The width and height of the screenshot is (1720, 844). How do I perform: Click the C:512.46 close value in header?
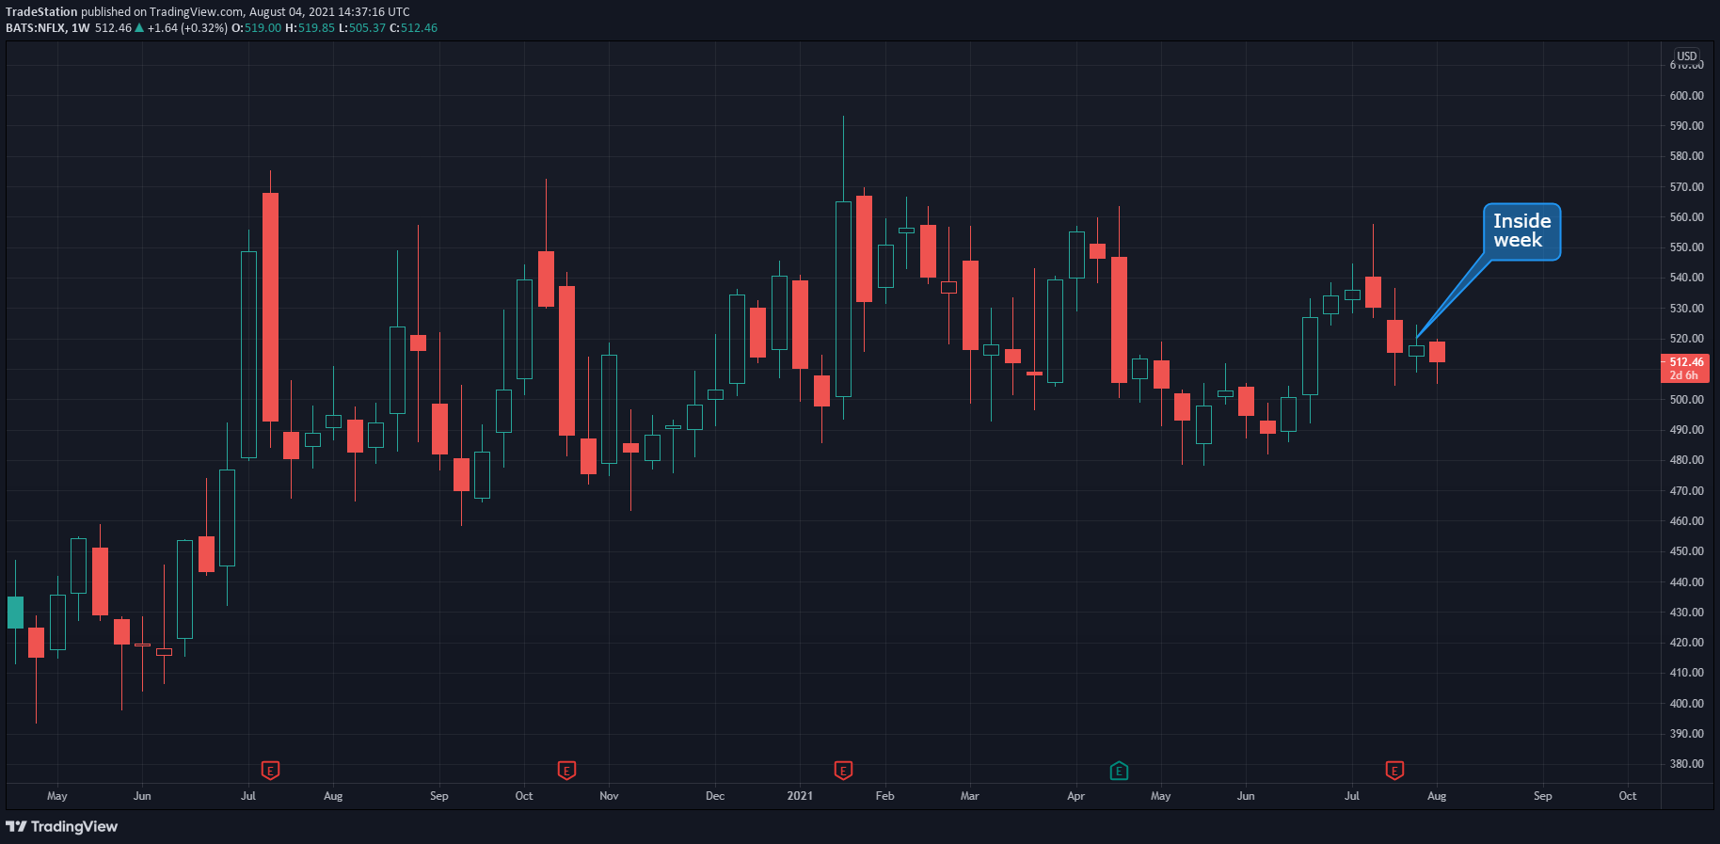(413, 28)
